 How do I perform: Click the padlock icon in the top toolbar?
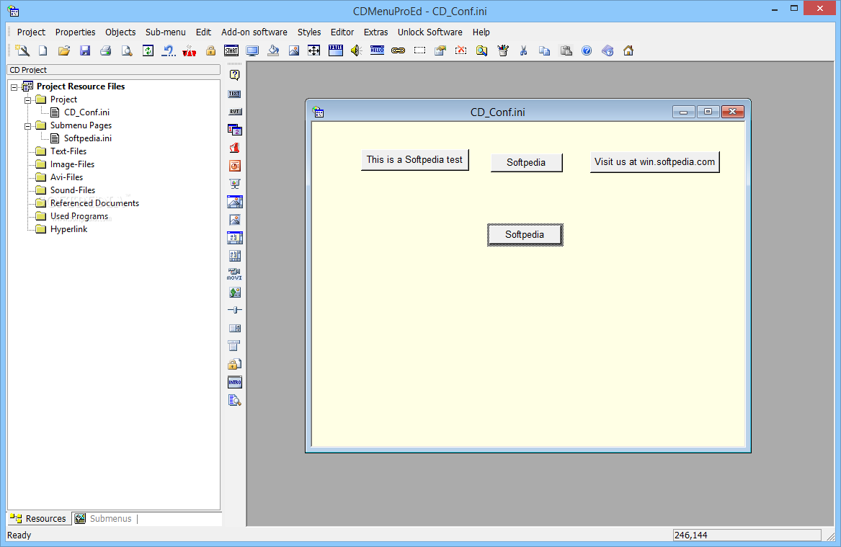pyautogui.click(x=210, y=50)
